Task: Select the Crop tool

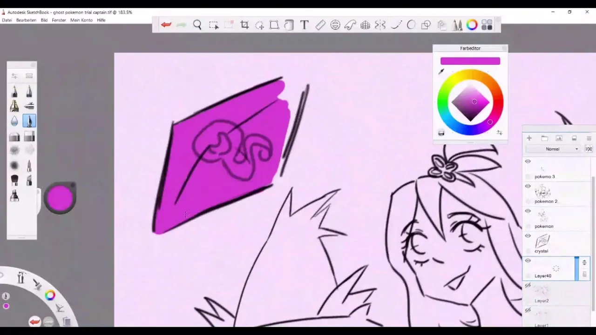Action: pyautogui.click(x=244, y=25)
